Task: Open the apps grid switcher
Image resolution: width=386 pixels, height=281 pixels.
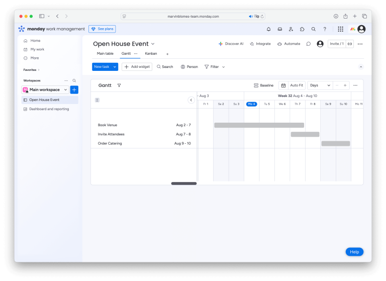Action: click(x=340, y=29)
